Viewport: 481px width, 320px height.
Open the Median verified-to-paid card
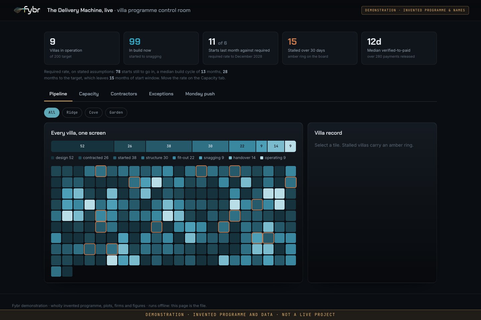[399, 48]
